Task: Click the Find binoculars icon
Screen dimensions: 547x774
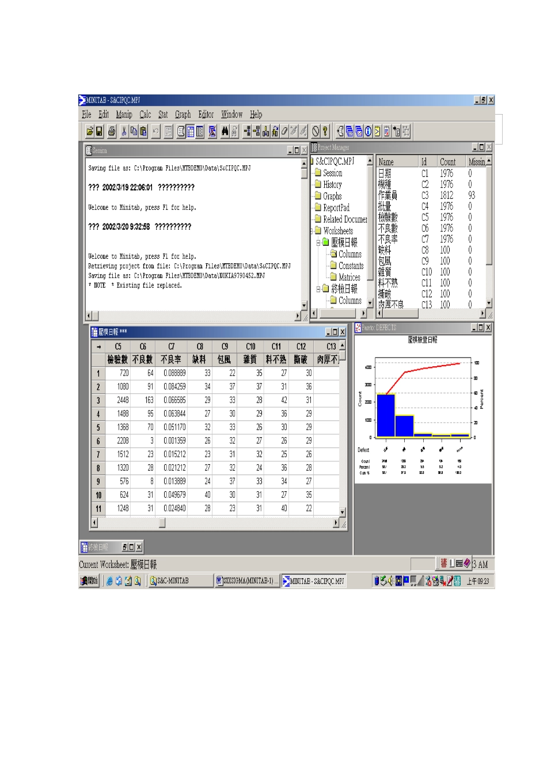Action: (x=225, y=132)
